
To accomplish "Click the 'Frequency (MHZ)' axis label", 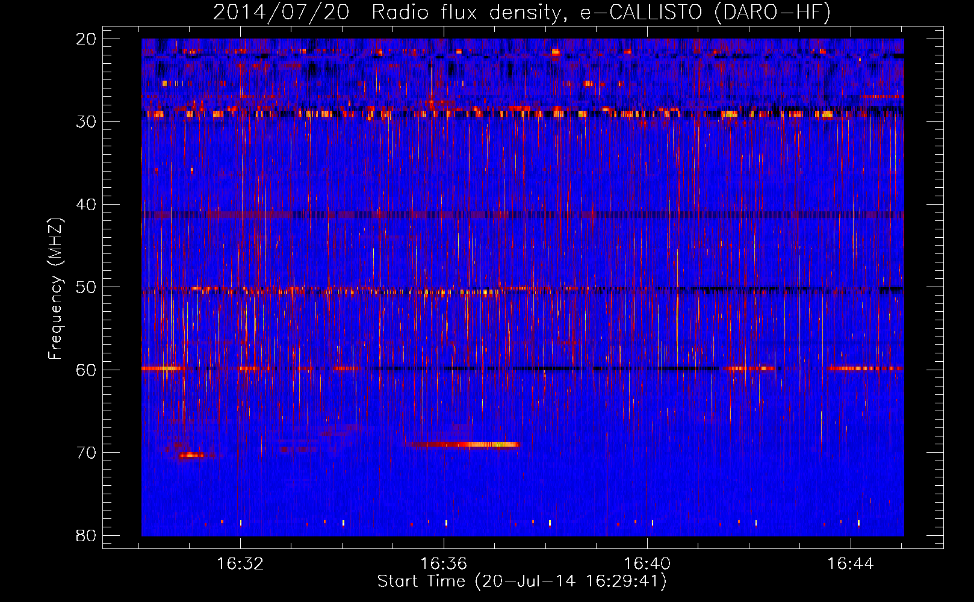I will pyautogui.click(x=55, y=288).
